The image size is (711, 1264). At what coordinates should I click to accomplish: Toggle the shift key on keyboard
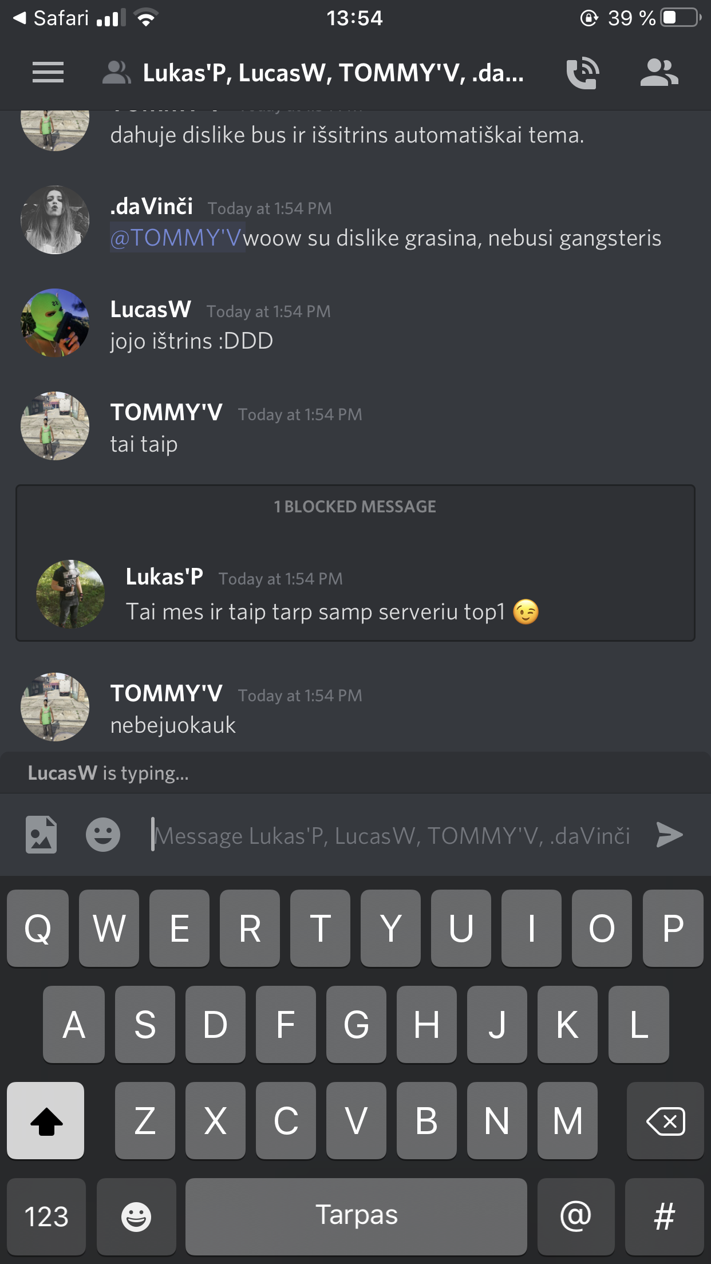[46, 1121]
